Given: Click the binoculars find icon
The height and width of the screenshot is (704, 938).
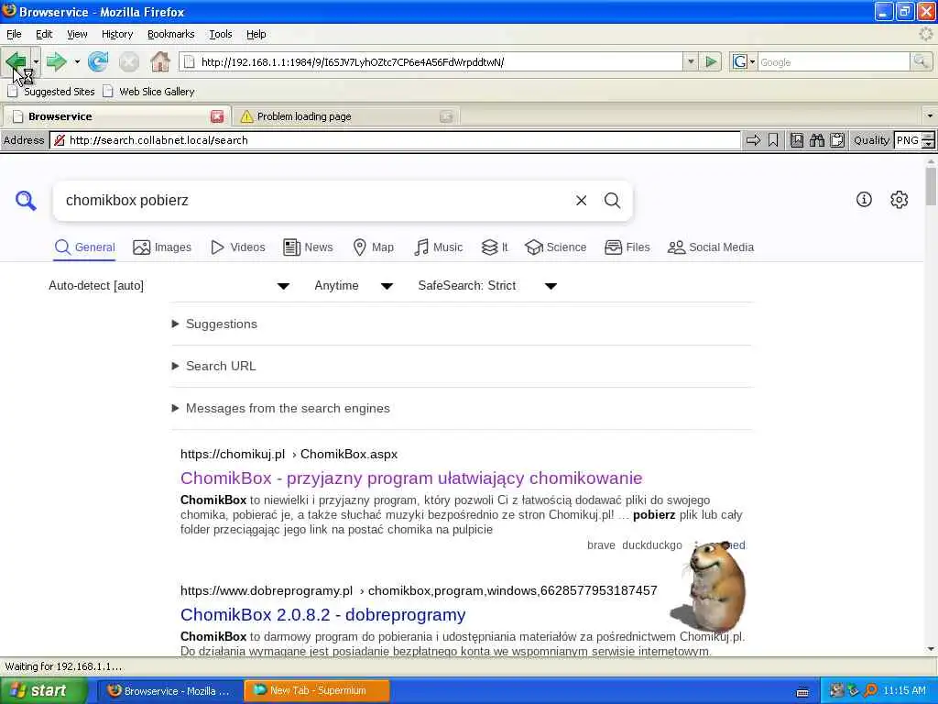Looking at the screenshot, I should pyautogui.click(x=816, y=140).
